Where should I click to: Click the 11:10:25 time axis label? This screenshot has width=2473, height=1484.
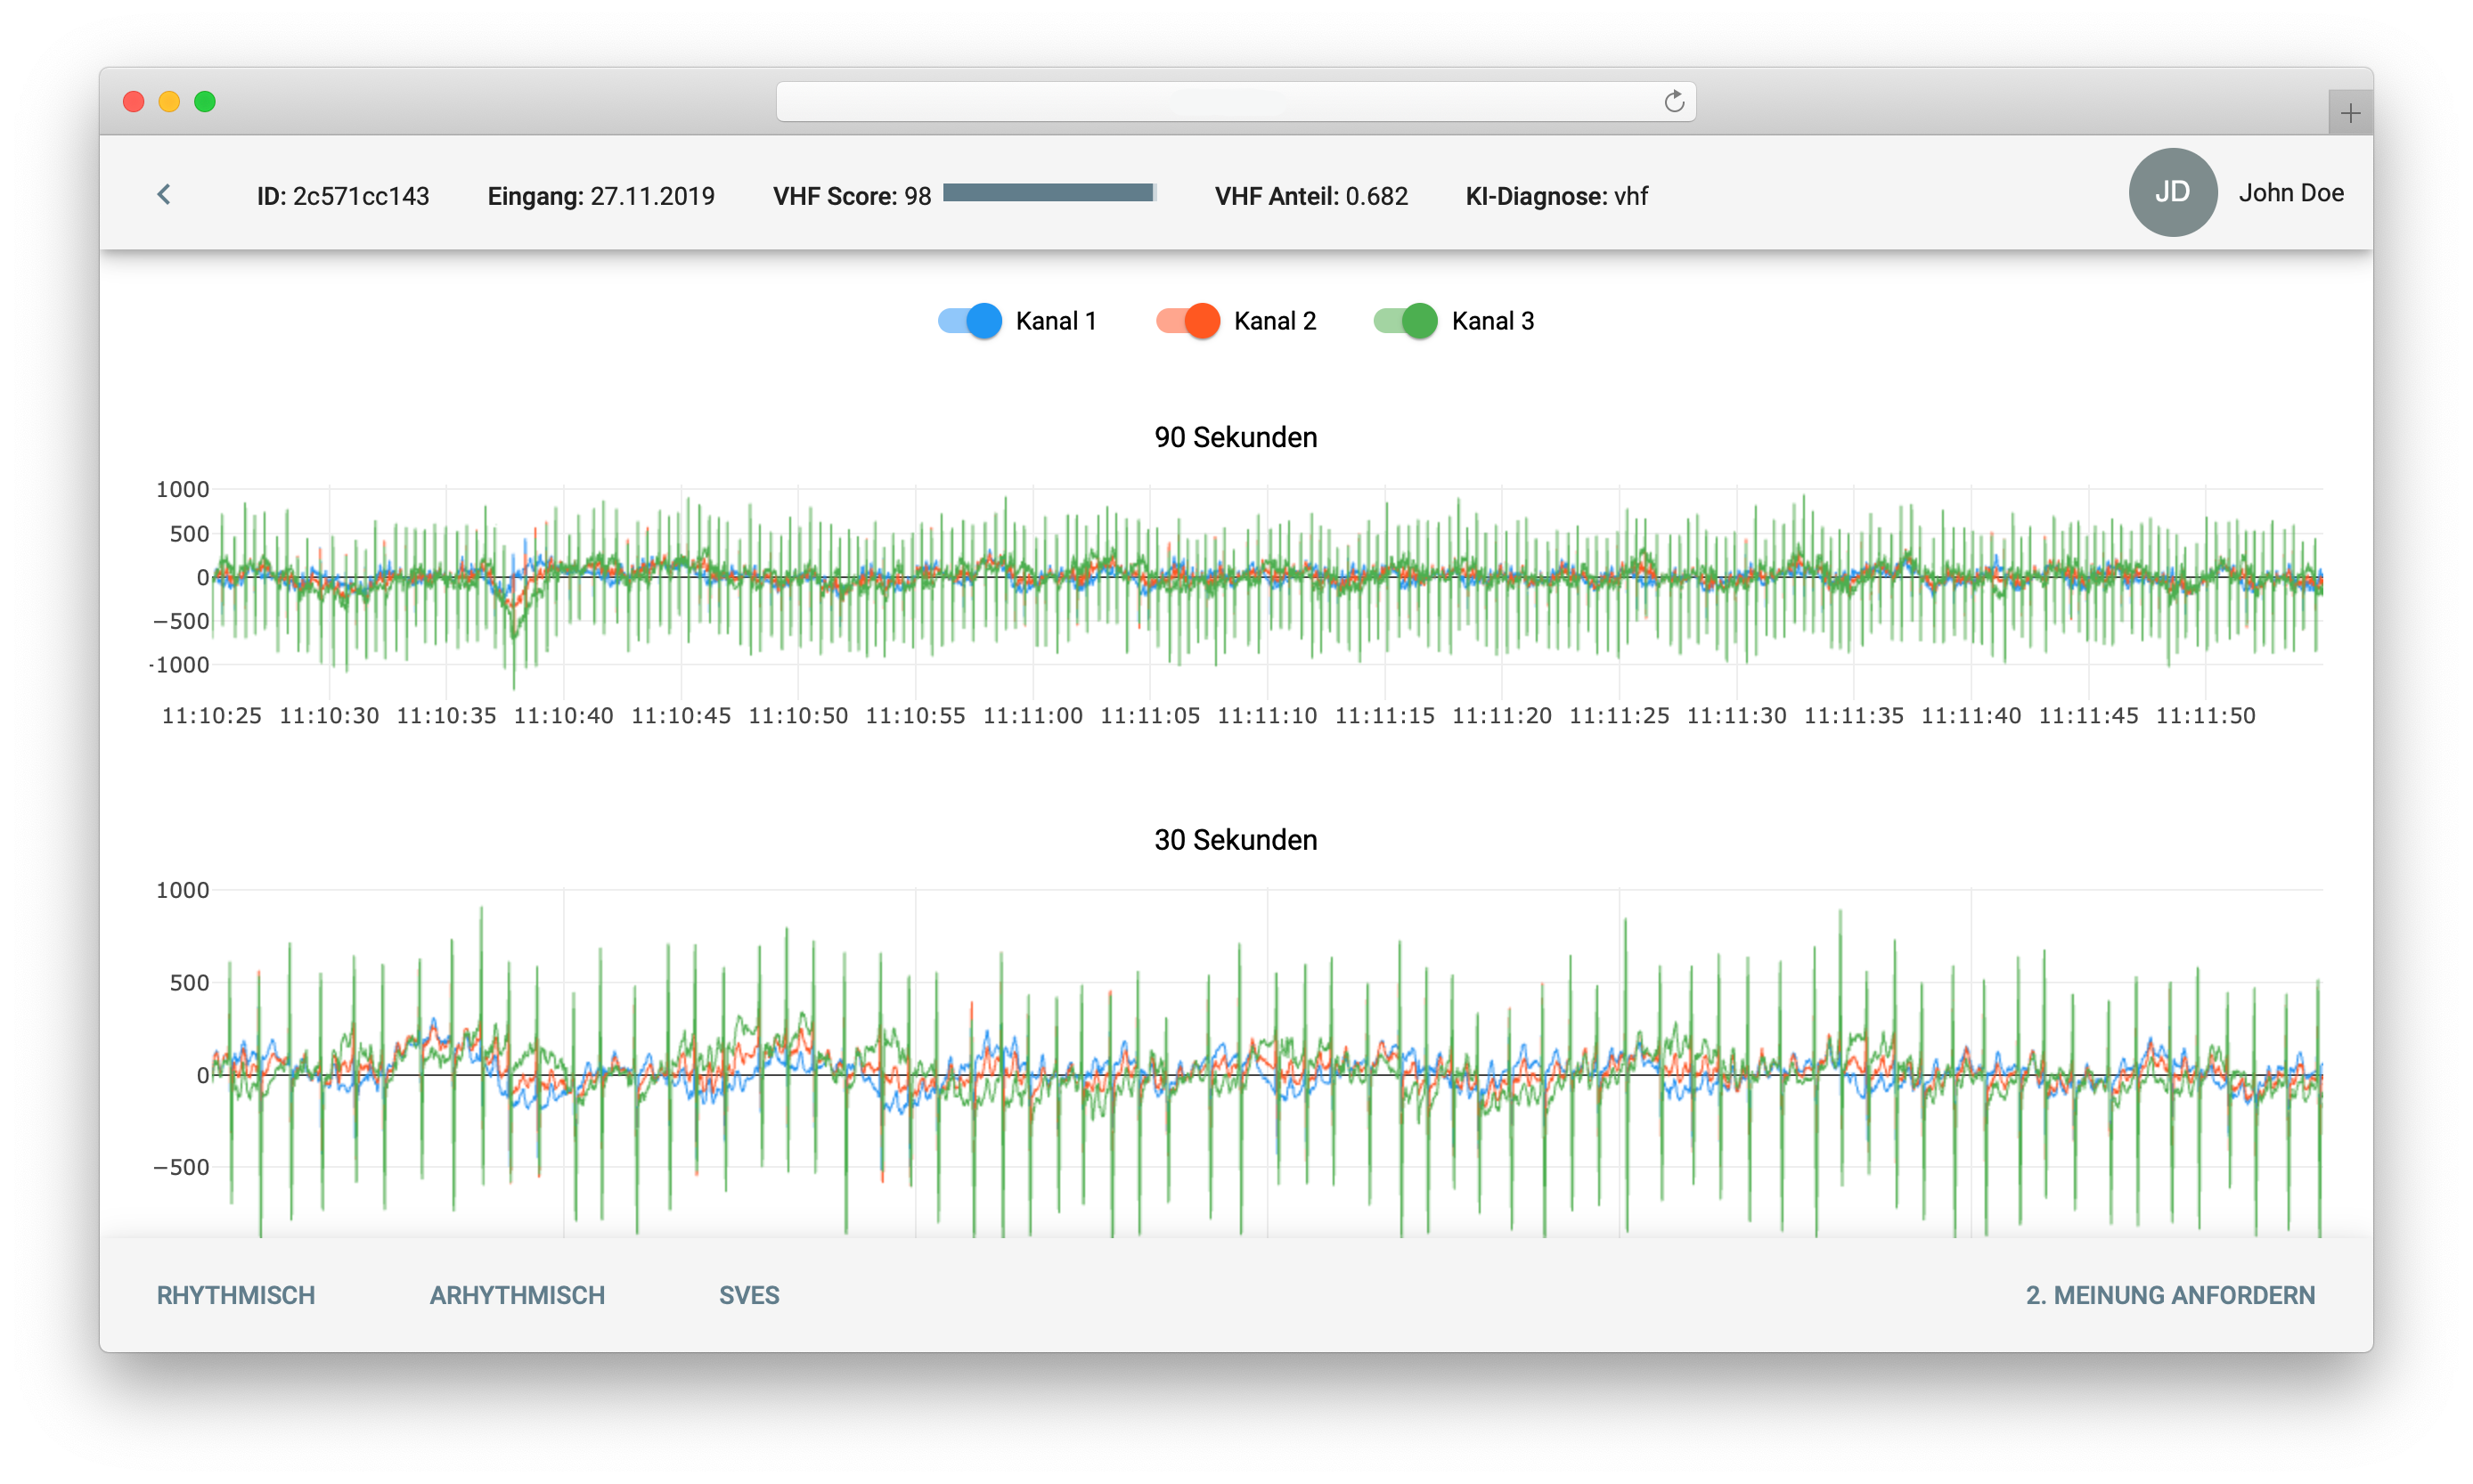click(211, 716)
